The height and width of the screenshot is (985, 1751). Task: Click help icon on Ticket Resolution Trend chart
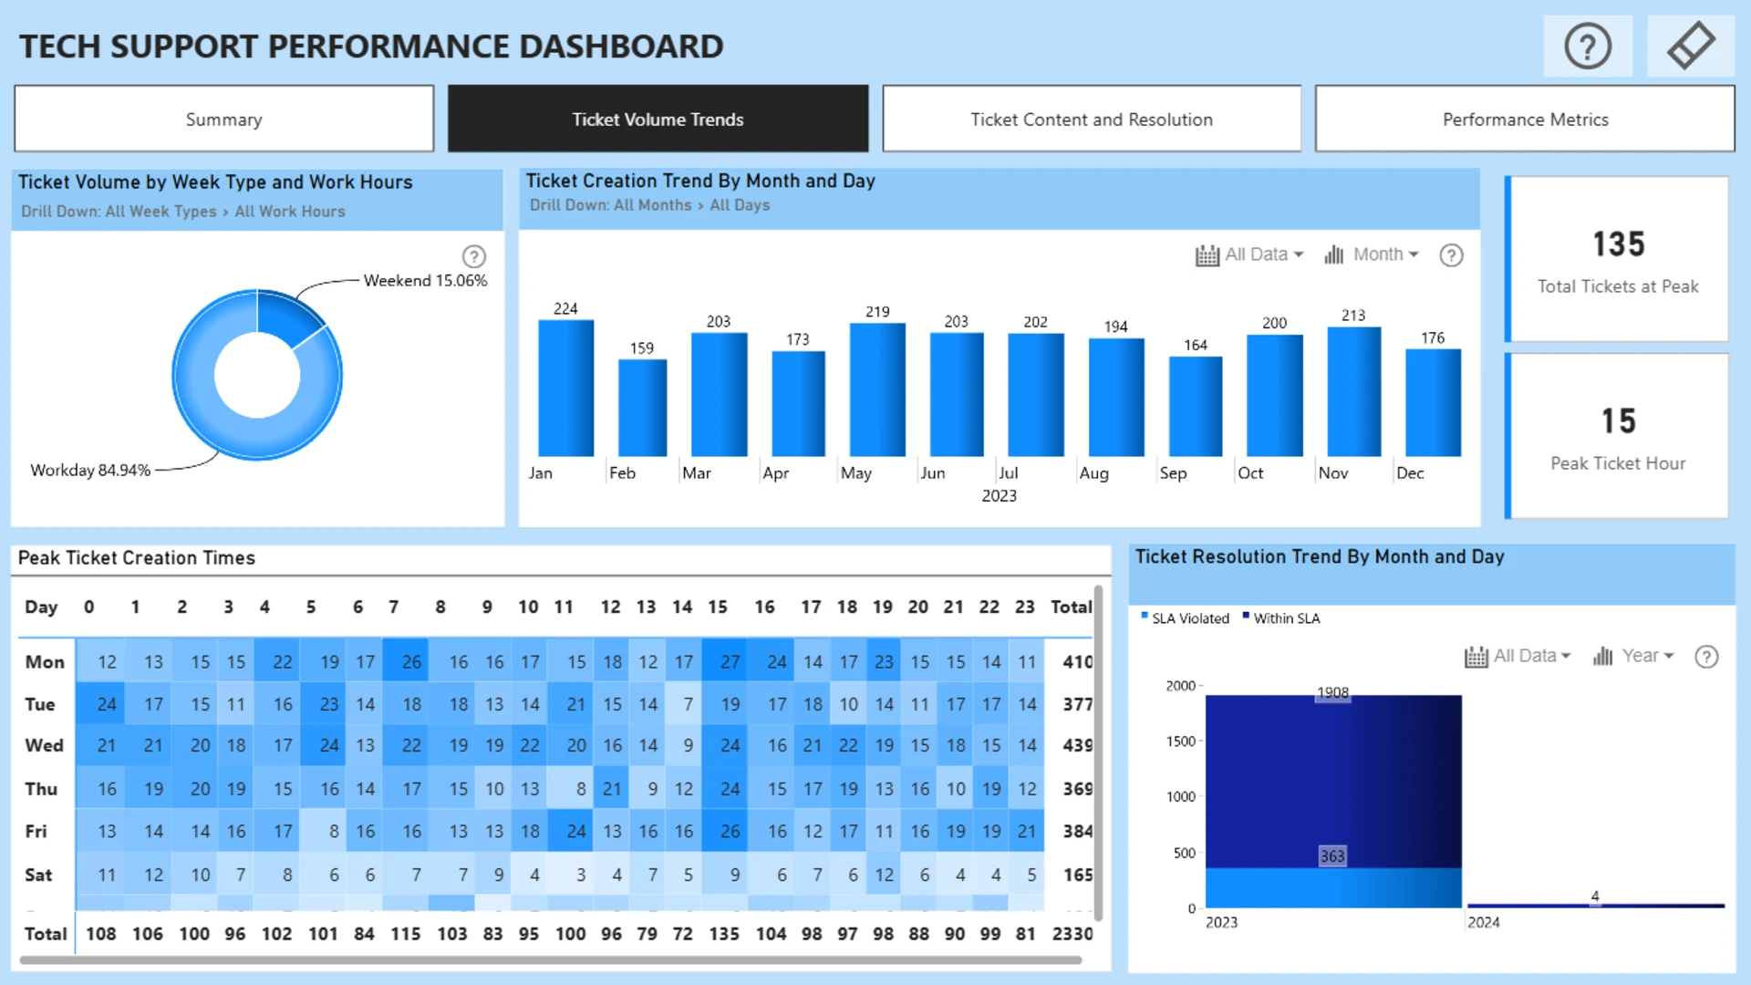pos(1706,657)
